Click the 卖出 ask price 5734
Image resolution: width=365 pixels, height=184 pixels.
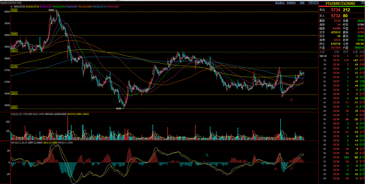336,10
